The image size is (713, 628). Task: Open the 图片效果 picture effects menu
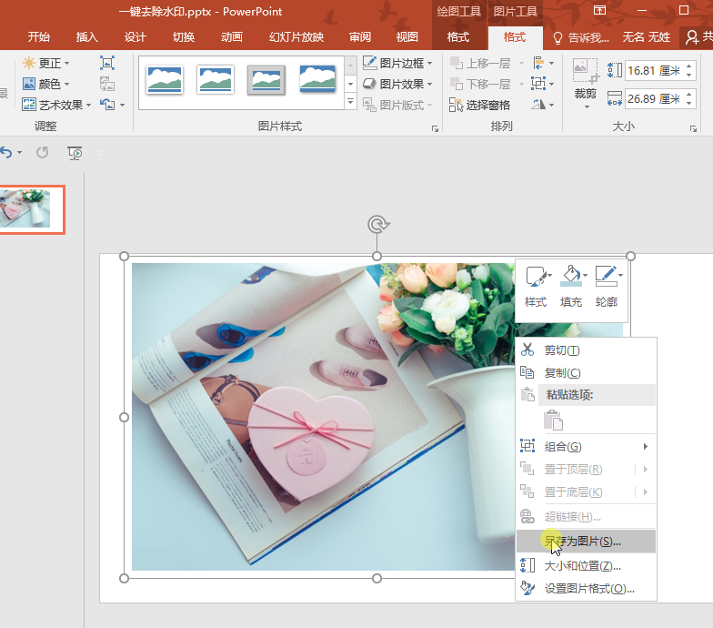point(397,84)
